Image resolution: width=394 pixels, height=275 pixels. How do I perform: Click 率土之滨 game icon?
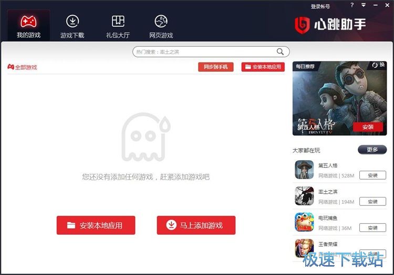(x=304, y=196)
